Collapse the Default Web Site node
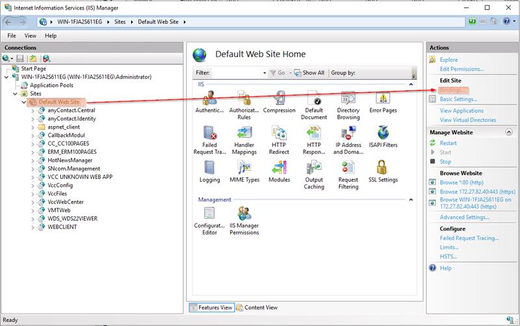This screenshot has height=326, width=520. (24, 102)
